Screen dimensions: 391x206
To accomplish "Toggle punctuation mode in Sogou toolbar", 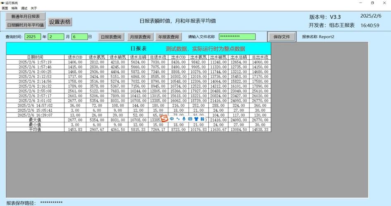I will coord(178,119).
